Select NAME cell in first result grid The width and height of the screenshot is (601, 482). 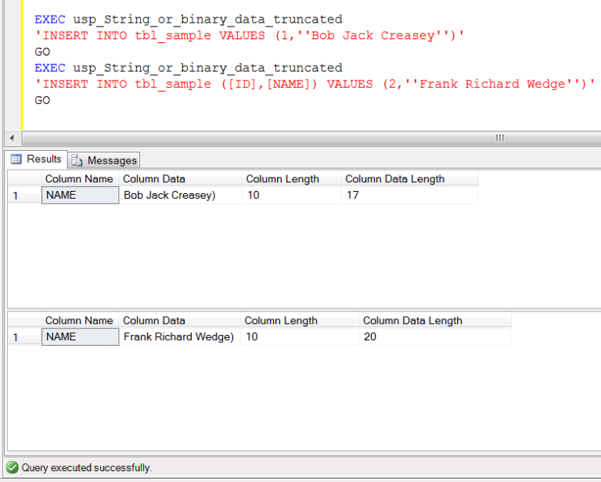80,195
